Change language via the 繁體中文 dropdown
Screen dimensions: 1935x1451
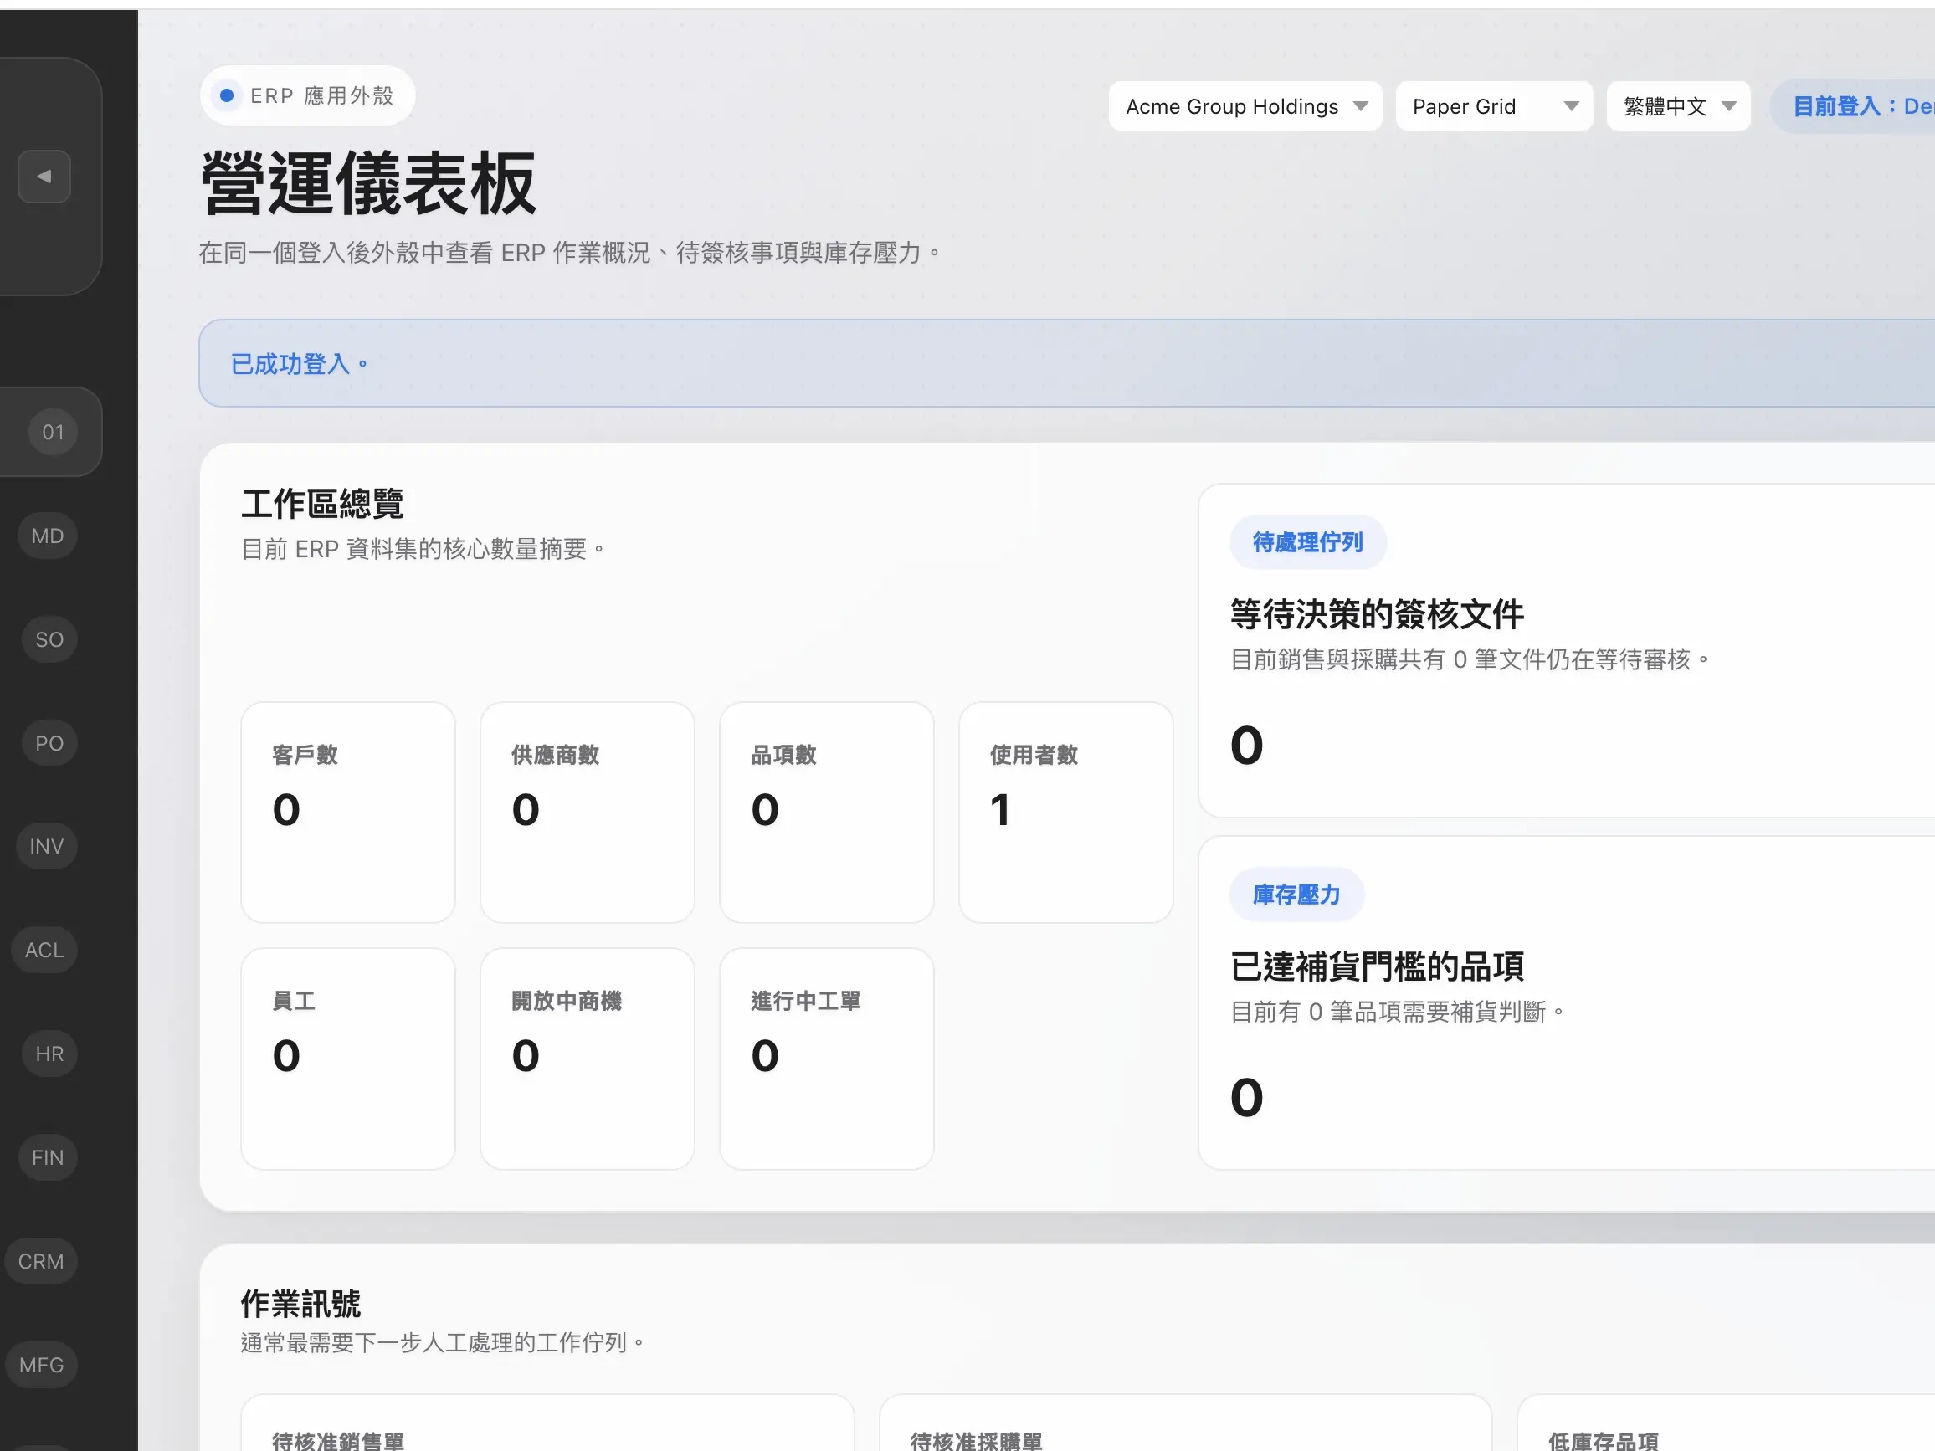(1677, 105)
